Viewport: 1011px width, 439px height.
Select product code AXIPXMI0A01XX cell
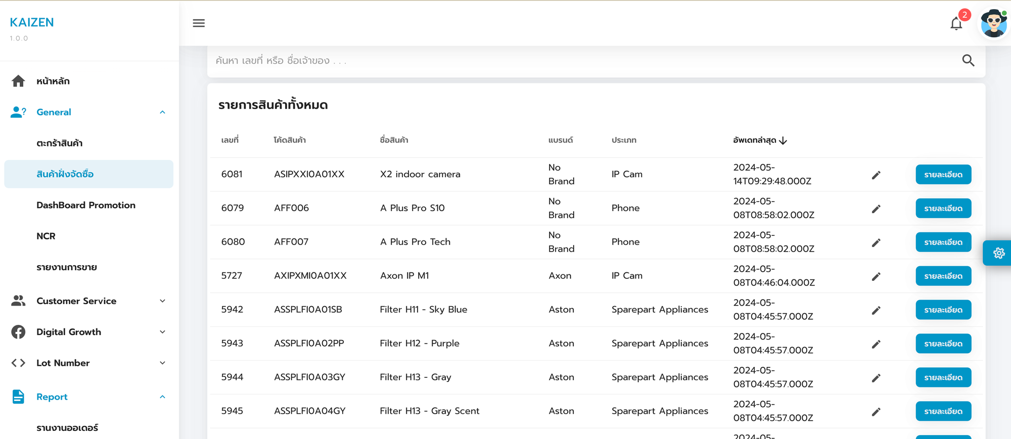point(310,276)
